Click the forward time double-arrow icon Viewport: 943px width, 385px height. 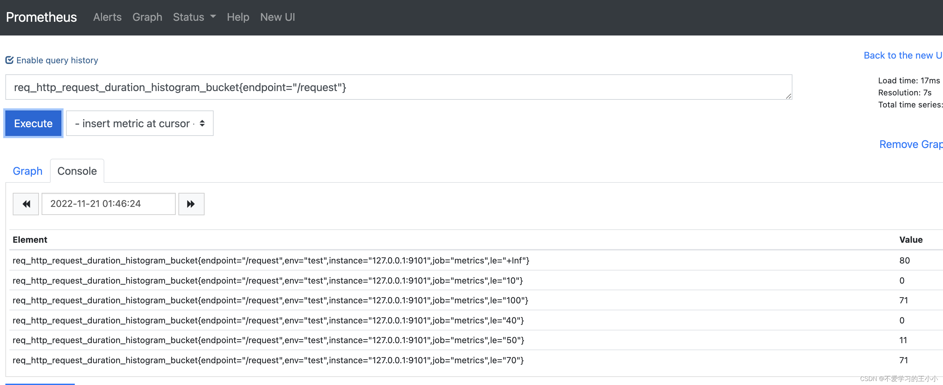click(191, 204)
